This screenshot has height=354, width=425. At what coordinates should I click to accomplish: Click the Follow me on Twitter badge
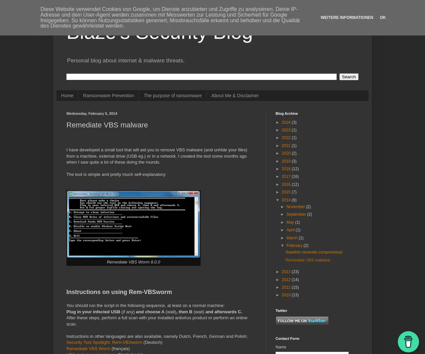pos(302,320)
